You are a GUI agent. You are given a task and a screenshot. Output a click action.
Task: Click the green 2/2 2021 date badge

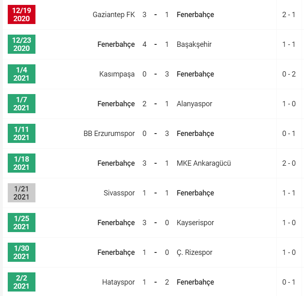click(22, 282)
